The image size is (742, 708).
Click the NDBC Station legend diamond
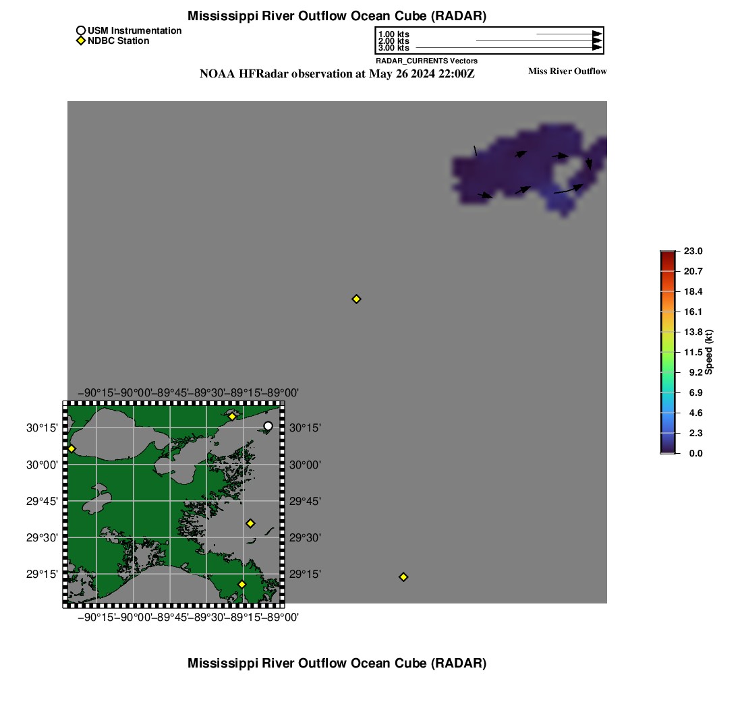point(81,41)
